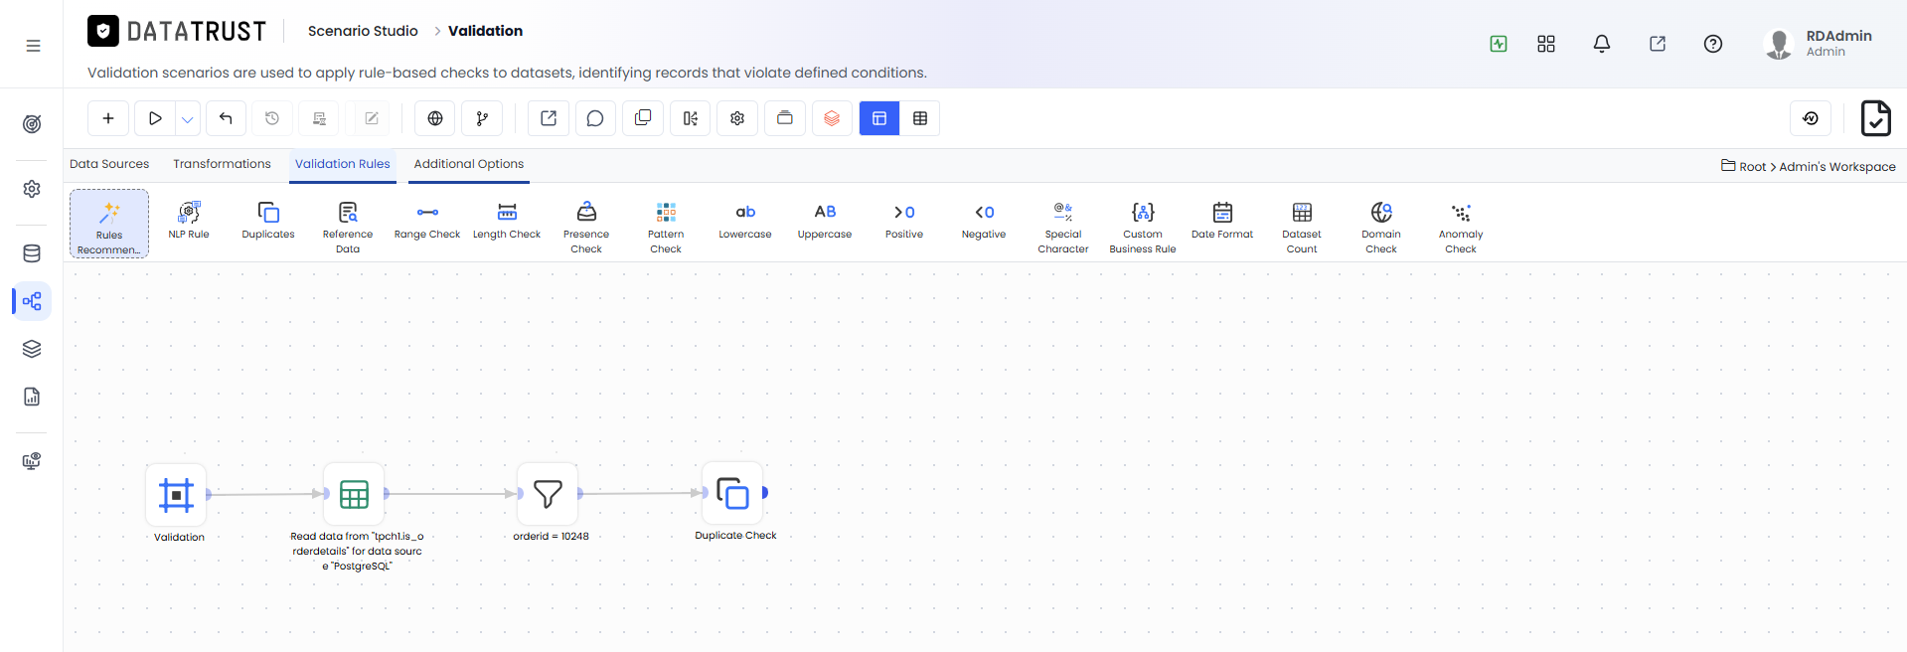Switch to the Transformations tab
Screen dimensions: 1907x652
click(x=222, y=164)
